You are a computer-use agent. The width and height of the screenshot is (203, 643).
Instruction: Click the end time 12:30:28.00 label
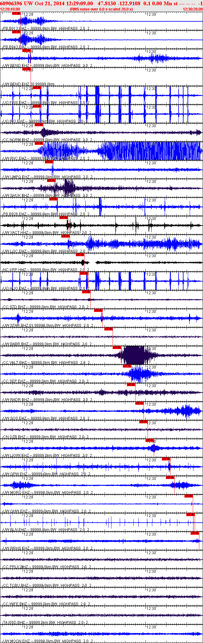click(x=192, y=9)
